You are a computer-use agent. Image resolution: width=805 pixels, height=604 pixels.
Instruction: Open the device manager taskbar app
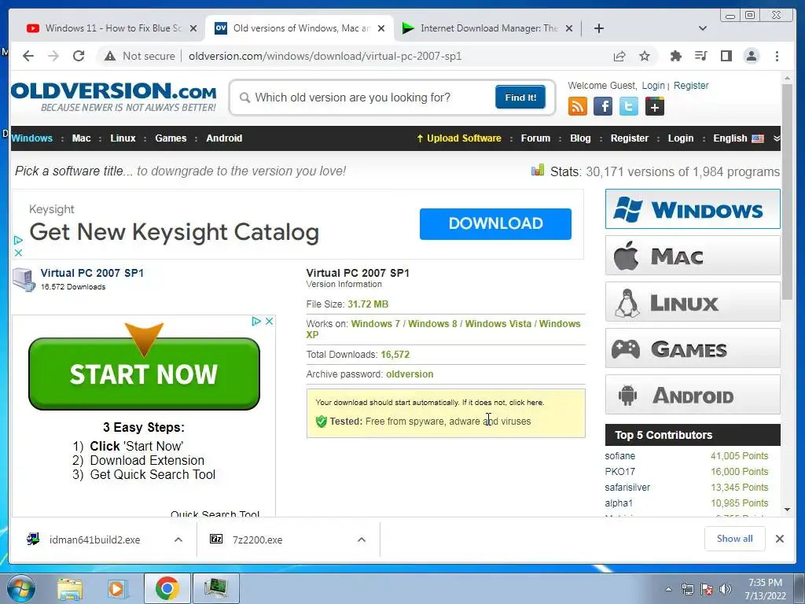pos(215,588)
